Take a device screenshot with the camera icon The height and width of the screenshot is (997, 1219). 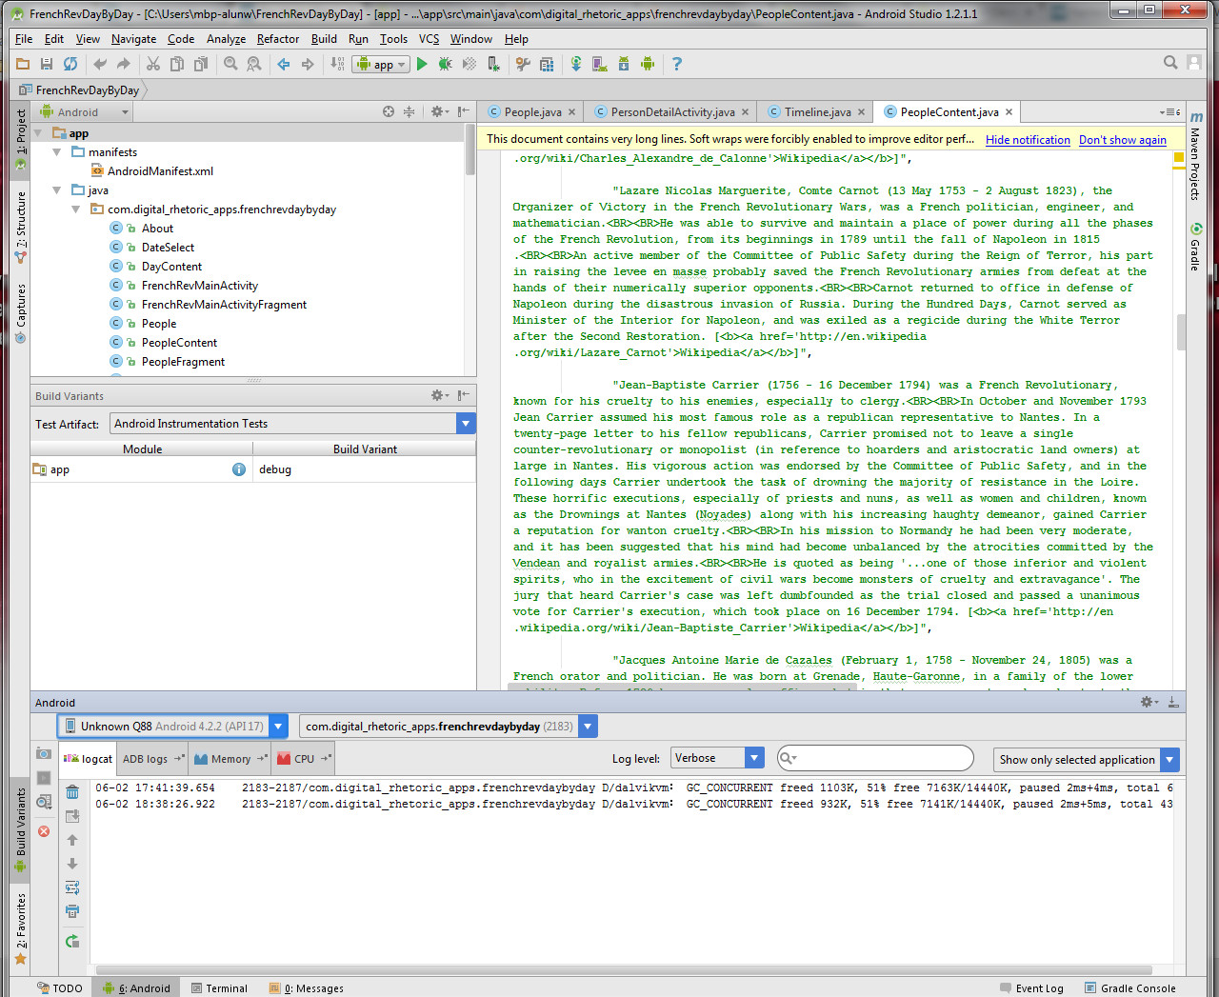click(44, 753)
